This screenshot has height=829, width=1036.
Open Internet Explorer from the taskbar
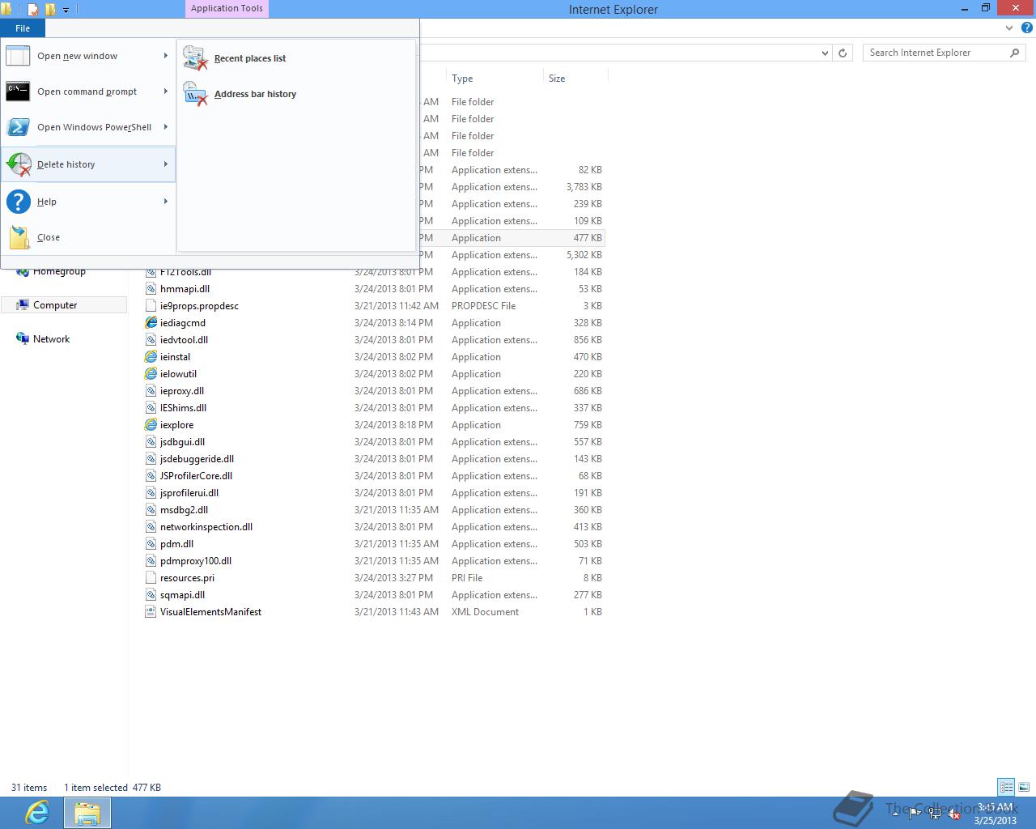tap(37, 812)
